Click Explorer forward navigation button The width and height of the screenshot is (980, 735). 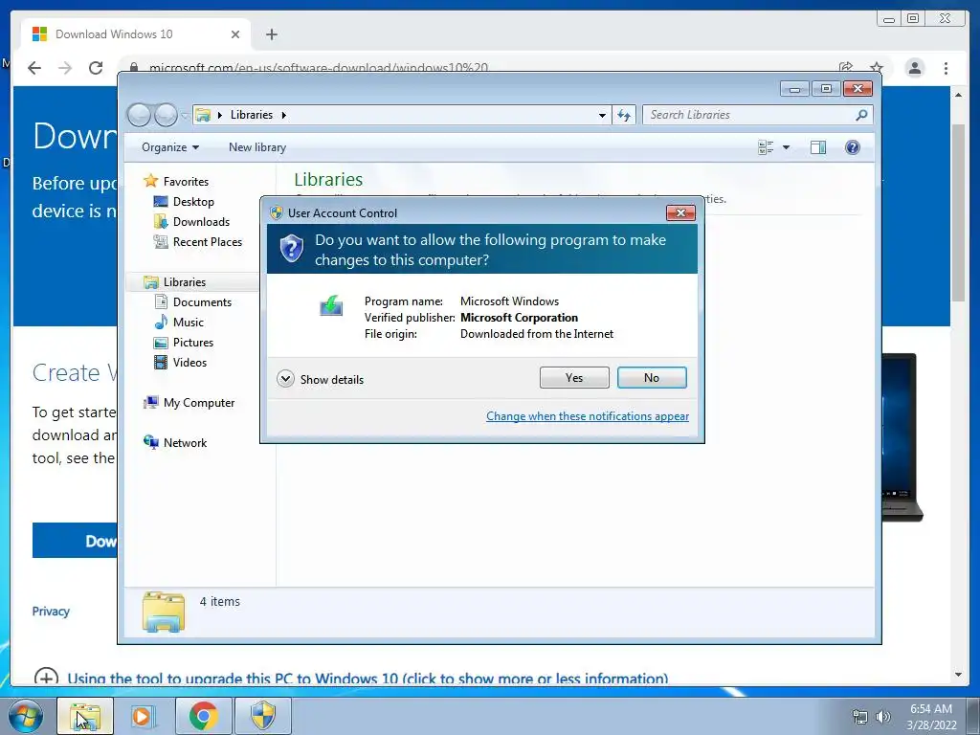click(166, 115)
